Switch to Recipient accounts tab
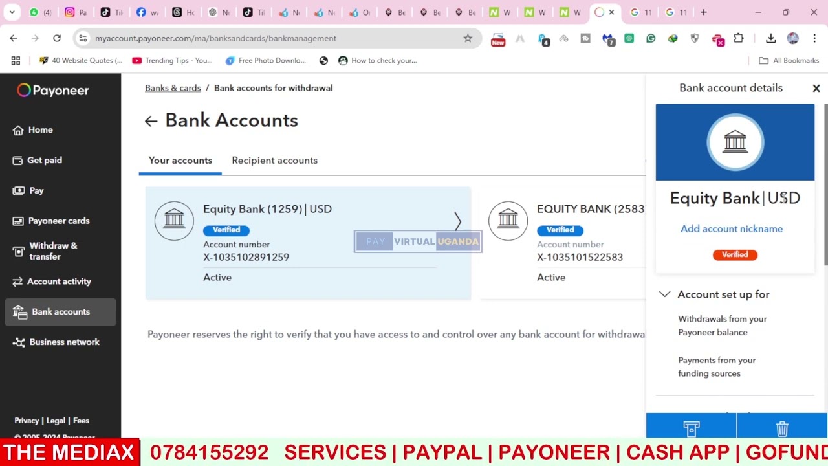The height and width of the screenshot is (466, 828). coord(274,161)
